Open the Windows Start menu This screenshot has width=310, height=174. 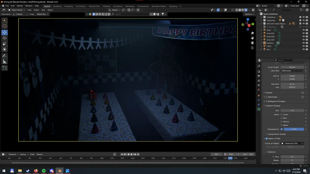click(x=4, y=171)
